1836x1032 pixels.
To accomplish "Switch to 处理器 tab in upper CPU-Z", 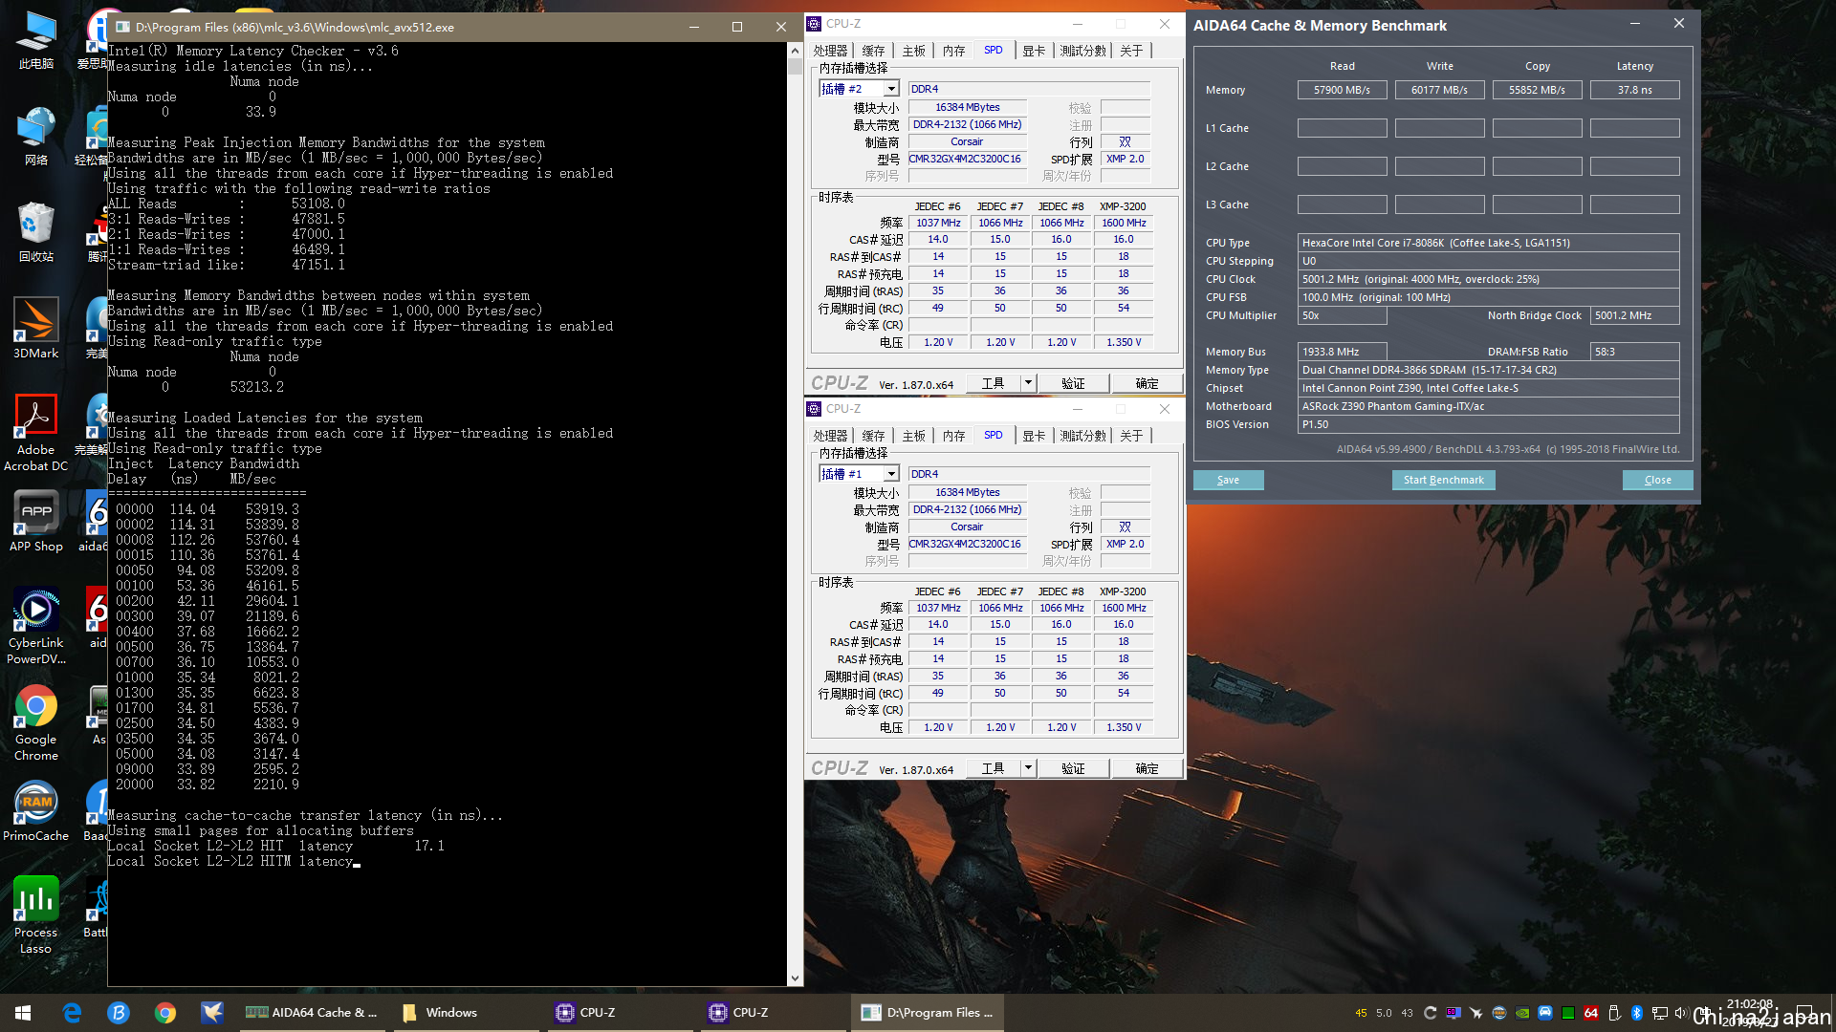I will click(830, 51).
